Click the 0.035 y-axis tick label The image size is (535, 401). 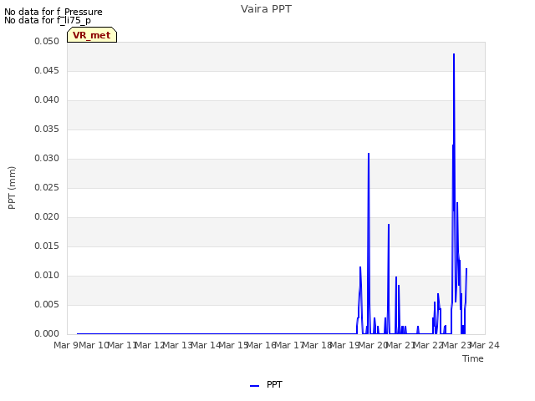(x=47, y=129)
